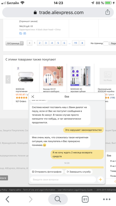Click previous page arrow in pagination
The width and height of the screenshot is (116, 206).
[x=30, y=43]
